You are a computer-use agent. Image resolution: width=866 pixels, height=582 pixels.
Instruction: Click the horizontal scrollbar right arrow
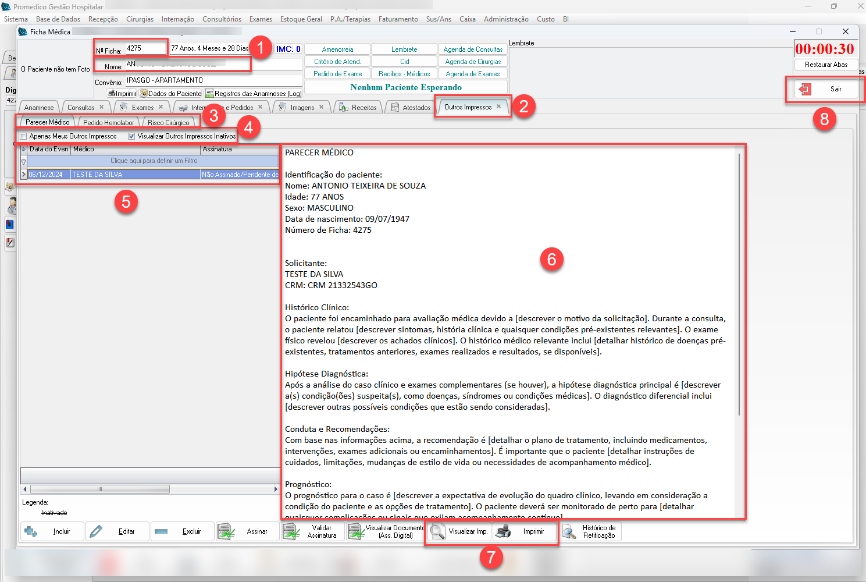[x=276, y=489]
